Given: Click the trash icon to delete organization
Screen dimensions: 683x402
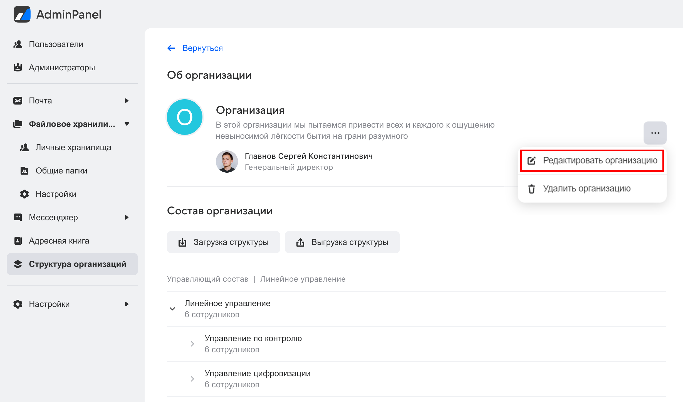Looking at the screenshot, I should [531, 189].
